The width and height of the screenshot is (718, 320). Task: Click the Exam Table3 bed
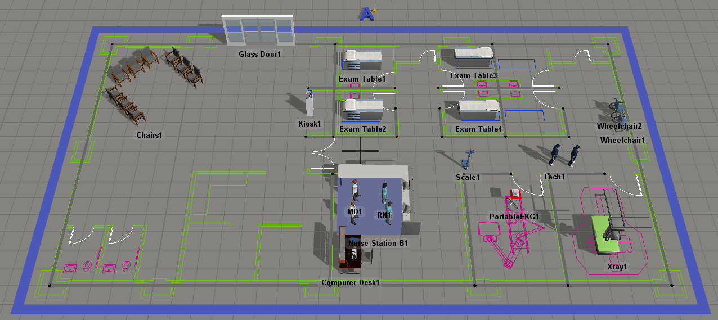point(474,57)
